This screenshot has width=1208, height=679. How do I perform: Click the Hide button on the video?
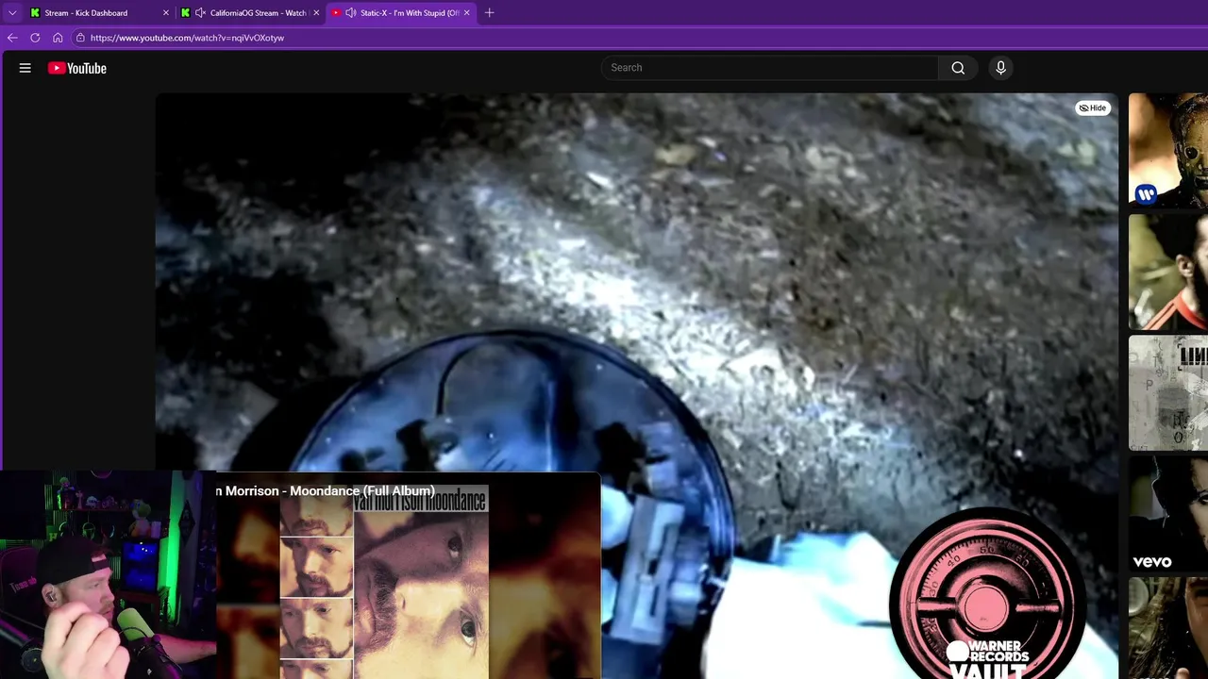point(1093,108)
